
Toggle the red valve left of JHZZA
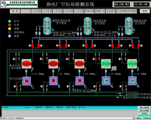(16, 59)
